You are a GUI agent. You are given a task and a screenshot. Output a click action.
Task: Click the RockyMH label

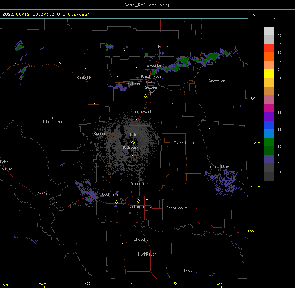click(84, 78)
